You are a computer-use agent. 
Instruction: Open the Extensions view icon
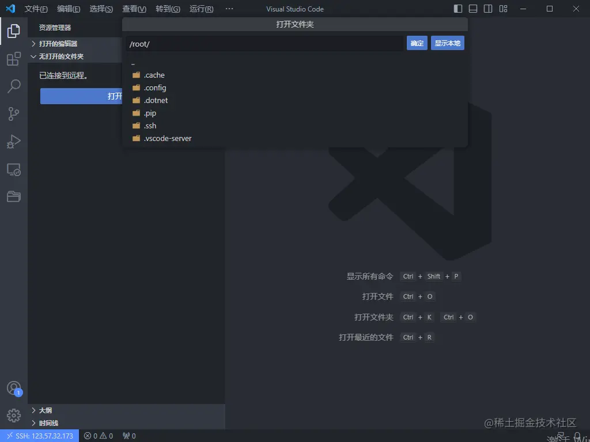[x=14, y=59]
